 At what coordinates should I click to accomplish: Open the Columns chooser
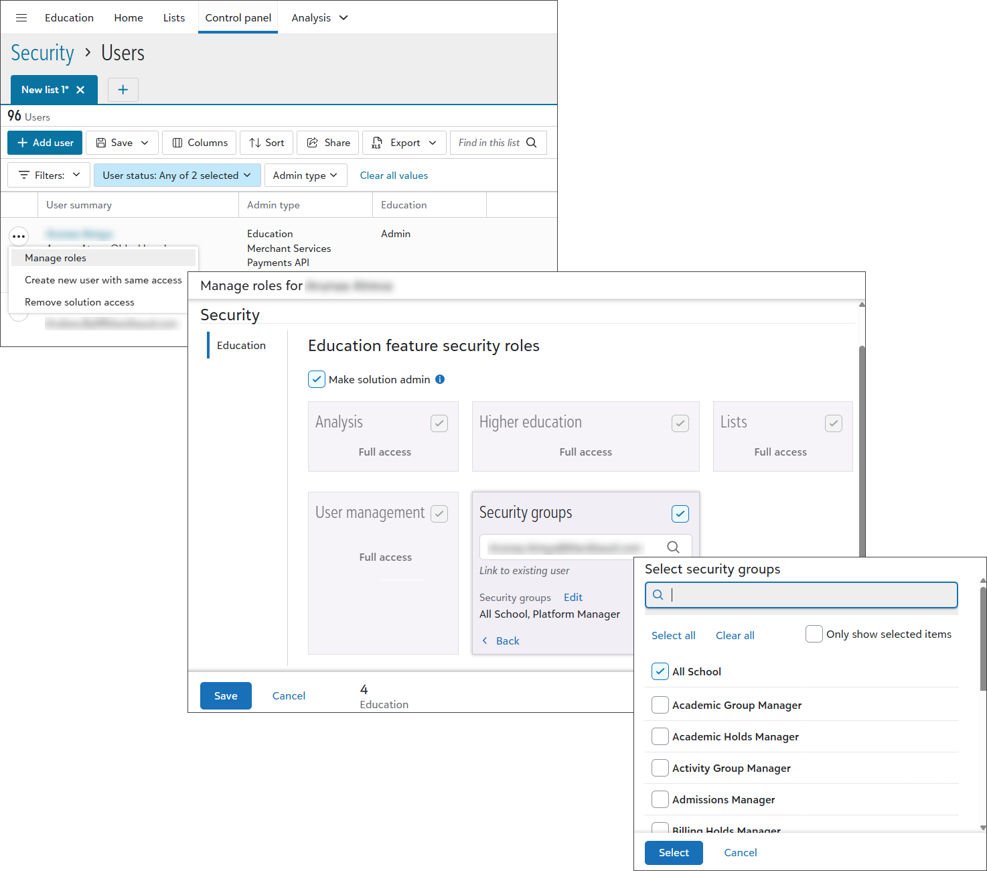pos(200,143)
